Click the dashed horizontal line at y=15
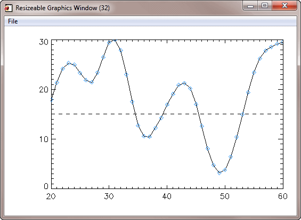This screenshot has height=220, width=301. coord(167,114)
